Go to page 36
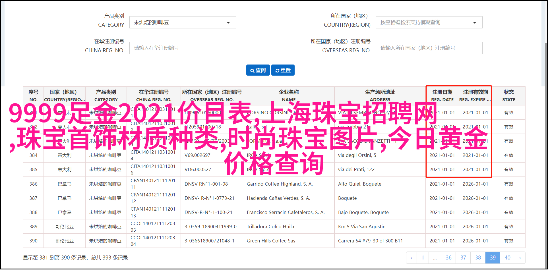Screen dimensions: 548x270 pos(448,258)
